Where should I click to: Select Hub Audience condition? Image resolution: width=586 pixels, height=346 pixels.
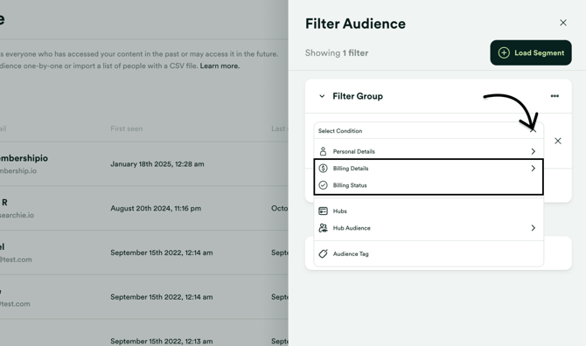pos(429,228)
